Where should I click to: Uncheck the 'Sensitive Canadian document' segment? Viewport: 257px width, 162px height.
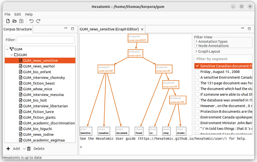click(197, 66)
